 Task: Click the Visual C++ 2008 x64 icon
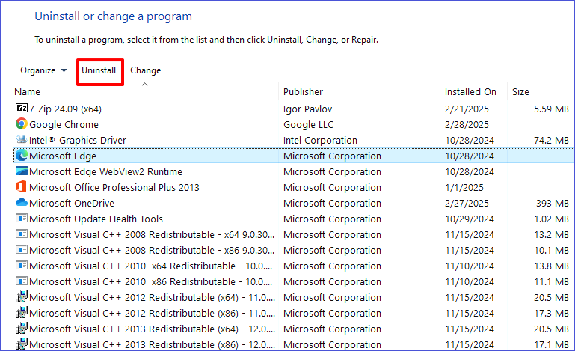tap(22, 234)
